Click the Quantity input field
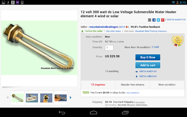This screenshot has height=117, width=187. click(109, 48)
